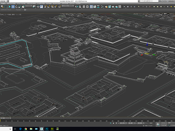The height and width of the screenshot is (131, 175).
Task: Select the Rotate tool
Action: [16, 7]
